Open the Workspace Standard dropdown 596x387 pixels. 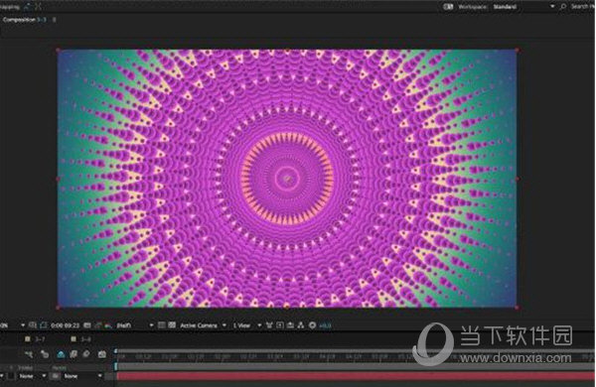pos(523,7)
